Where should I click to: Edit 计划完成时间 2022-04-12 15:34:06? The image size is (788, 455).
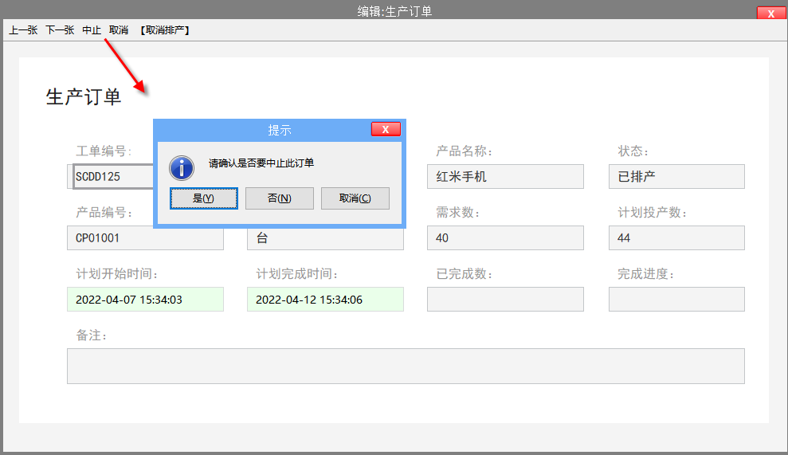click(x=325, y=299)
